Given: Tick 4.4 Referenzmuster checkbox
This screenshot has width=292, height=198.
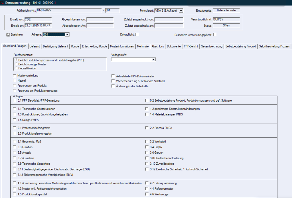Looking at the screenshot, I should point(147,189).
